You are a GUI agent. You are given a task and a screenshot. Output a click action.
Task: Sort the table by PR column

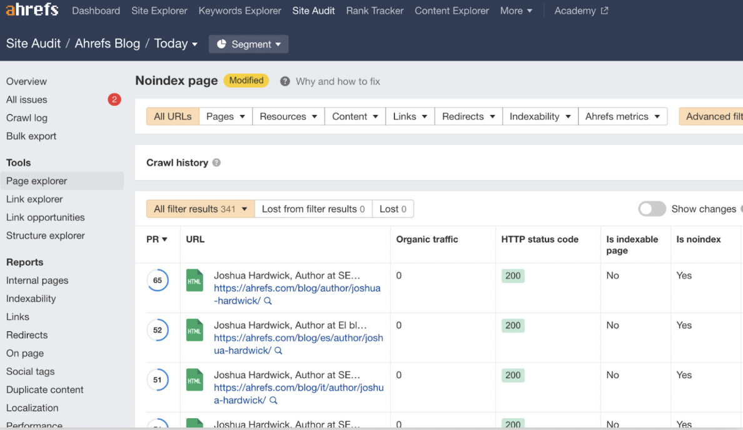tap(156, 239)
